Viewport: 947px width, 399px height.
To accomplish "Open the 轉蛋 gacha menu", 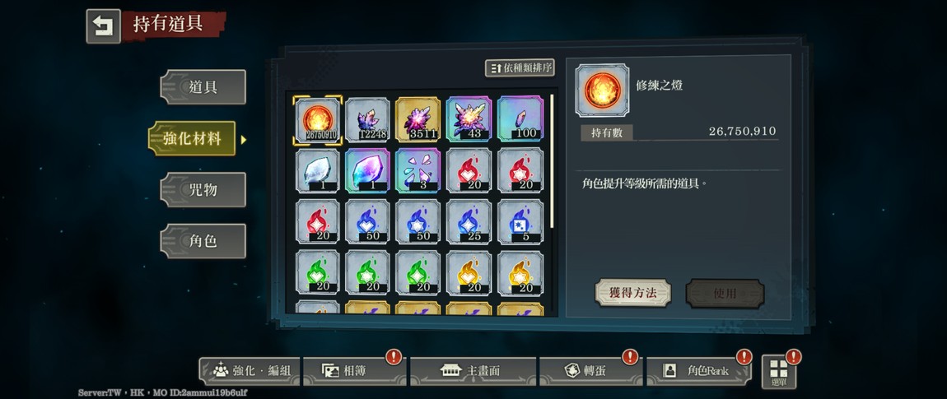I will coord(590,371).
